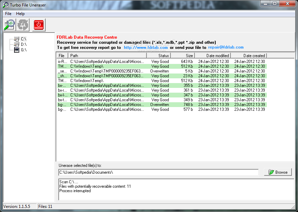Click the Very Good status in 577 b row
Viewport: 298px width, 212px height.
[160, 109]
